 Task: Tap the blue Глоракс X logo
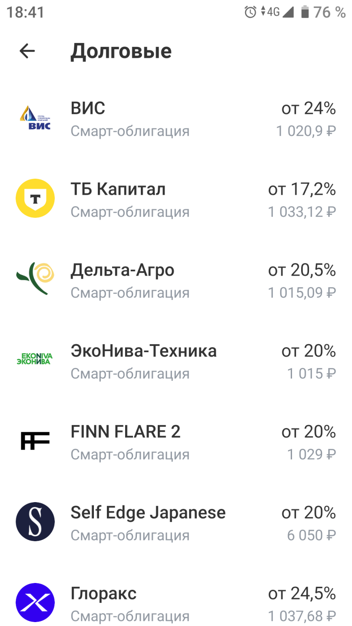[x=35, y=602]
